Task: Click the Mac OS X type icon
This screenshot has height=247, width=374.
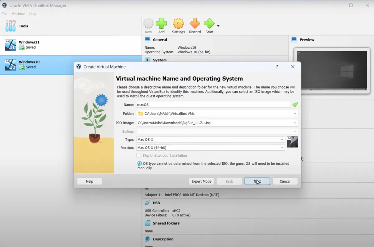Action: click(292, 142)
